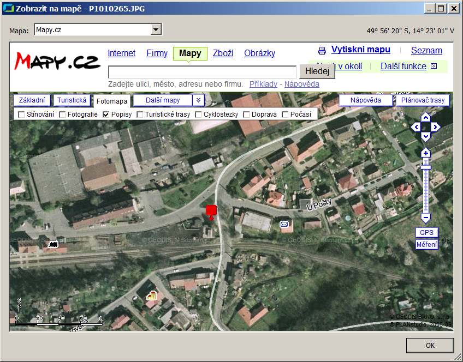This screenshot has height=362, width=463.
Task: Click the train station icon on map
Action: pos(53,244)
